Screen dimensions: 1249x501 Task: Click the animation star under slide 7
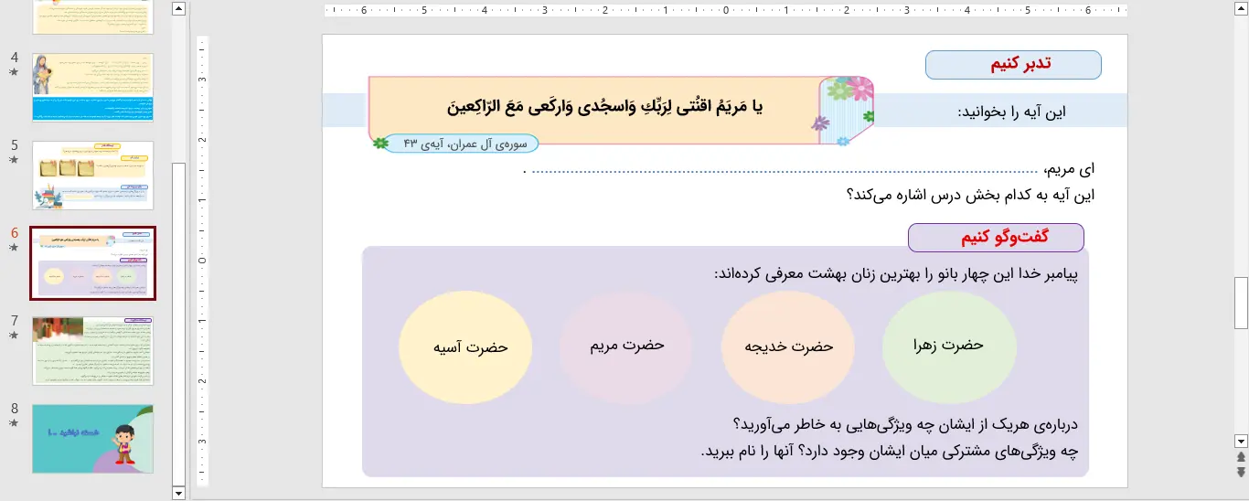coord(14,336)
